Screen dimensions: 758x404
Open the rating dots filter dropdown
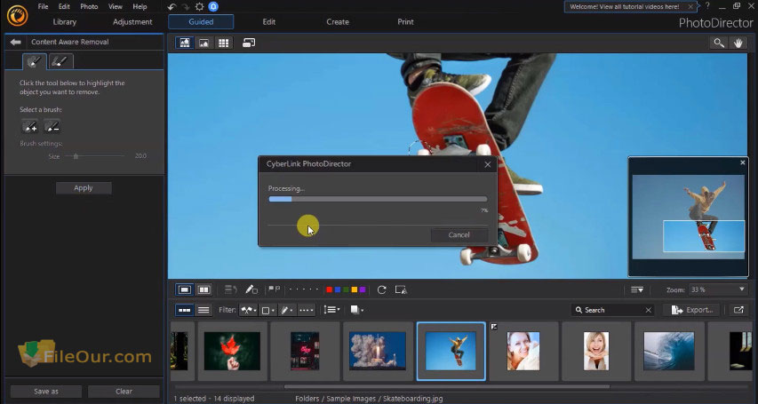pyautogui.click(x=306, y=310)
